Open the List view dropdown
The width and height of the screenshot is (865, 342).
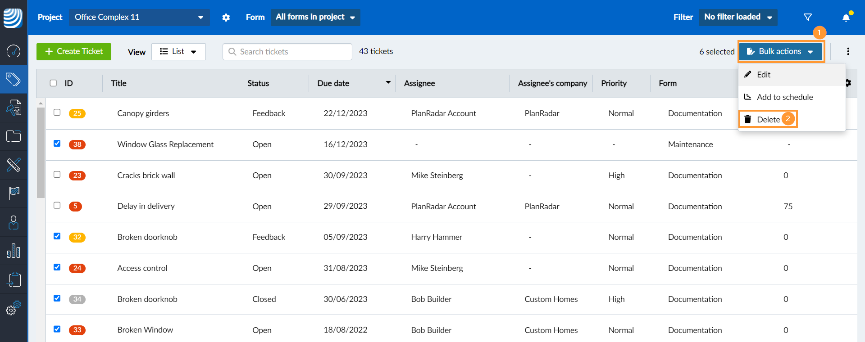(x=178, y=52)
